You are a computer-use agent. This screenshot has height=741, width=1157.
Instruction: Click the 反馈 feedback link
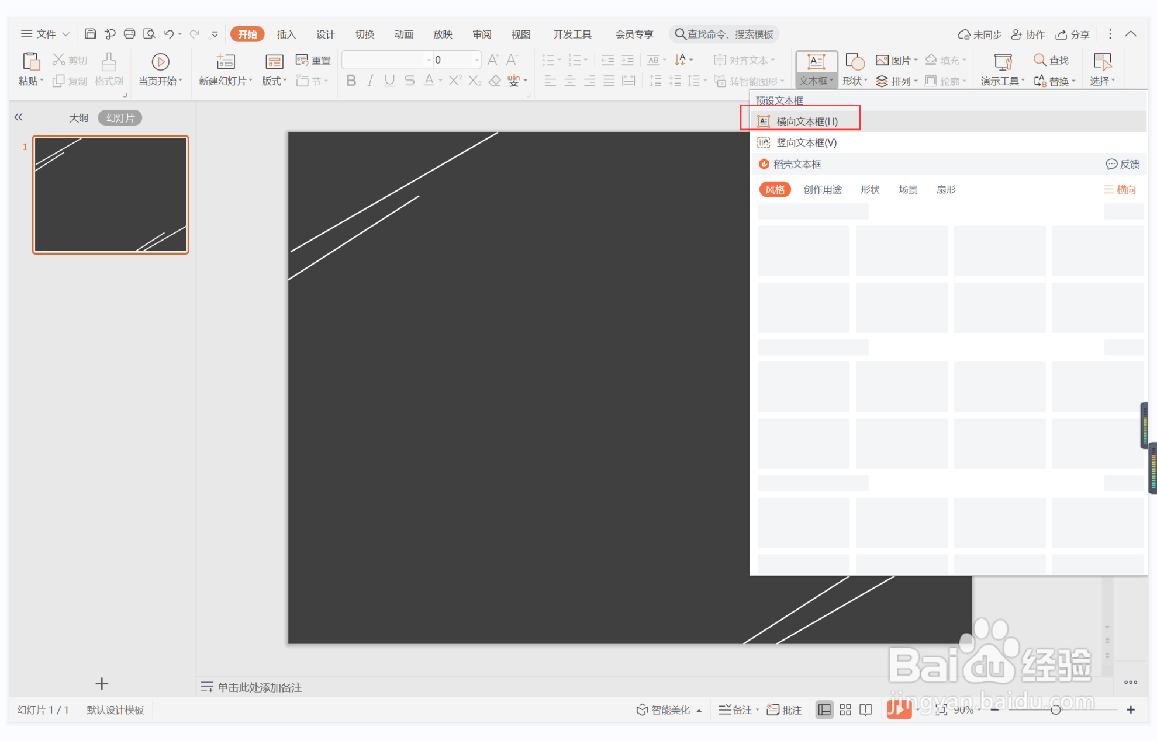tap(1123, 164)
